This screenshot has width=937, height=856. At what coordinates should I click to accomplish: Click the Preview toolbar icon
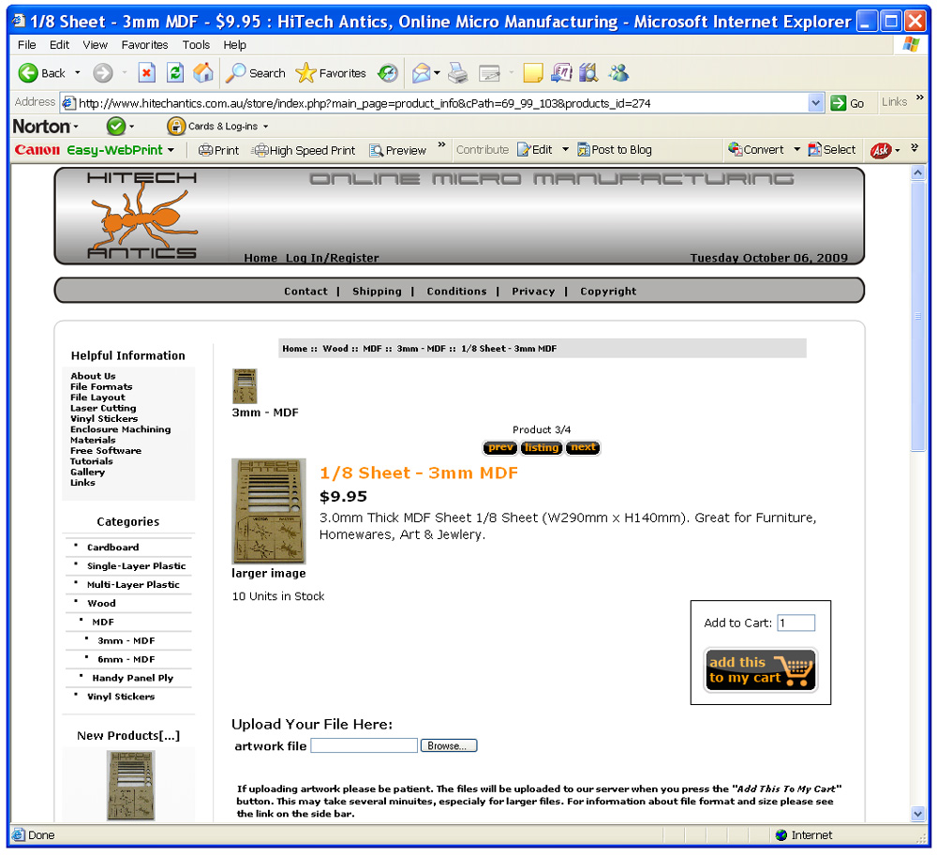(376, 150)
